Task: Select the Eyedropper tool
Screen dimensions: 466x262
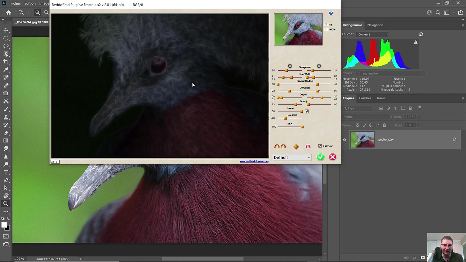Action: pos(6,70)
